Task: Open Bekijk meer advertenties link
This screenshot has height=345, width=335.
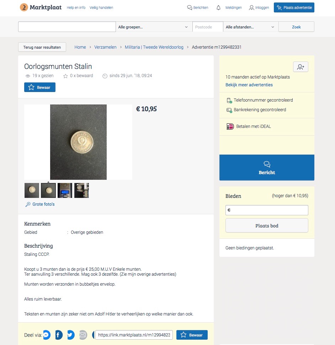Action: [249, 85]
